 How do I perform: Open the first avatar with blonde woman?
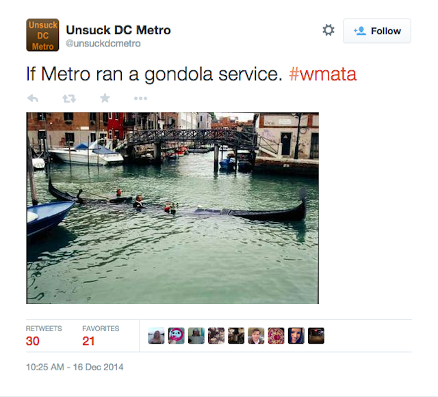[156, 336]
